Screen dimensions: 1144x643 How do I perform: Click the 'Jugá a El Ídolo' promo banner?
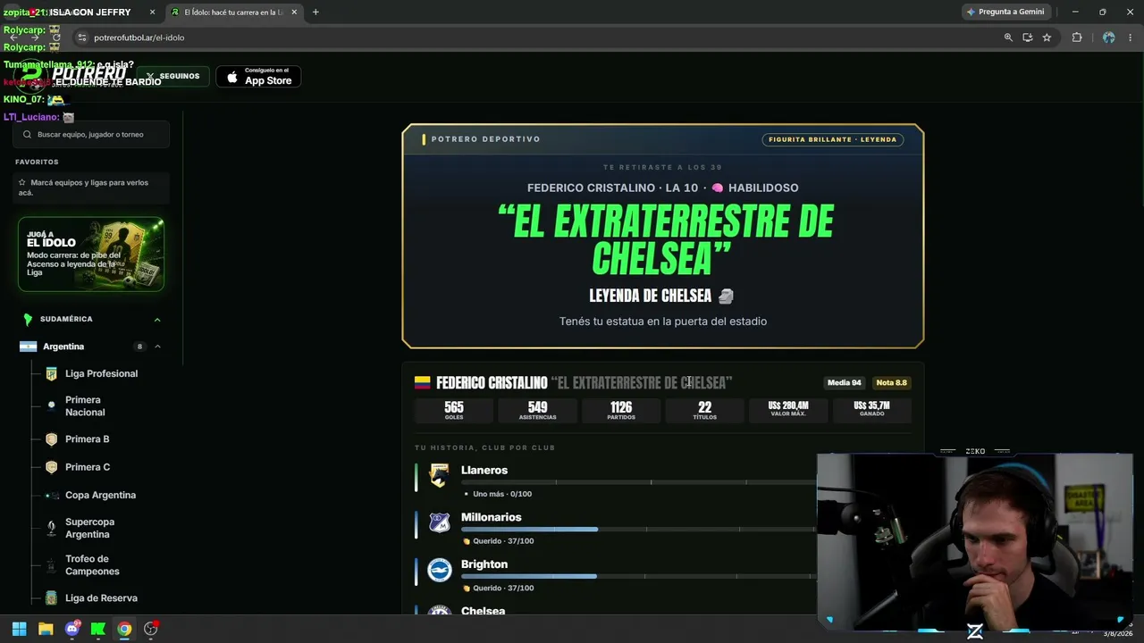[91, 255]
